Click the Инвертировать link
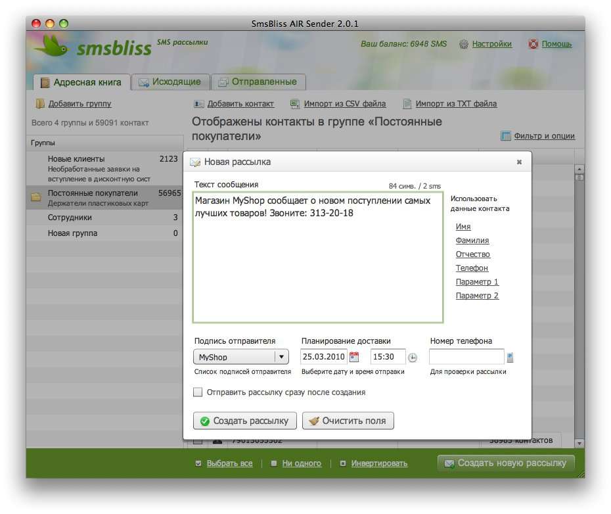 point(379,463)
